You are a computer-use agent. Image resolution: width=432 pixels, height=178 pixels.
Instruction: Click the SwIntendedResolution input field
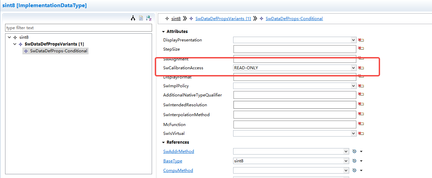pos(295,105)
